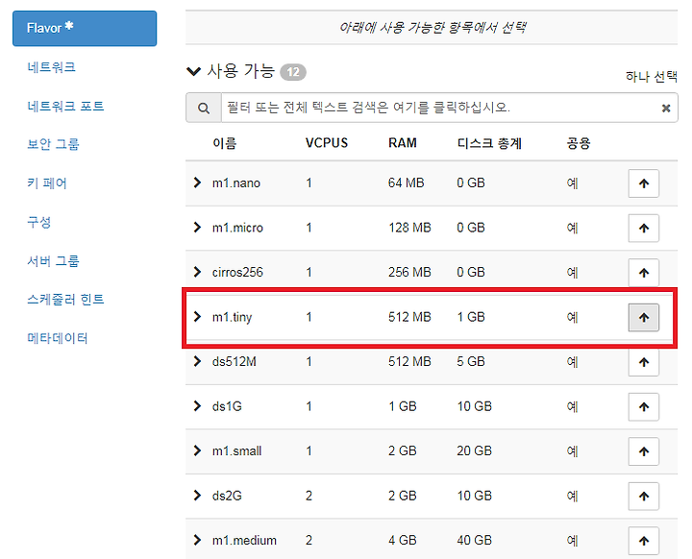The height and width of the screenshot is (559, 692).
Task: Allocate ds512M flavor with its up-arrow button
Action: pos(643,362)
